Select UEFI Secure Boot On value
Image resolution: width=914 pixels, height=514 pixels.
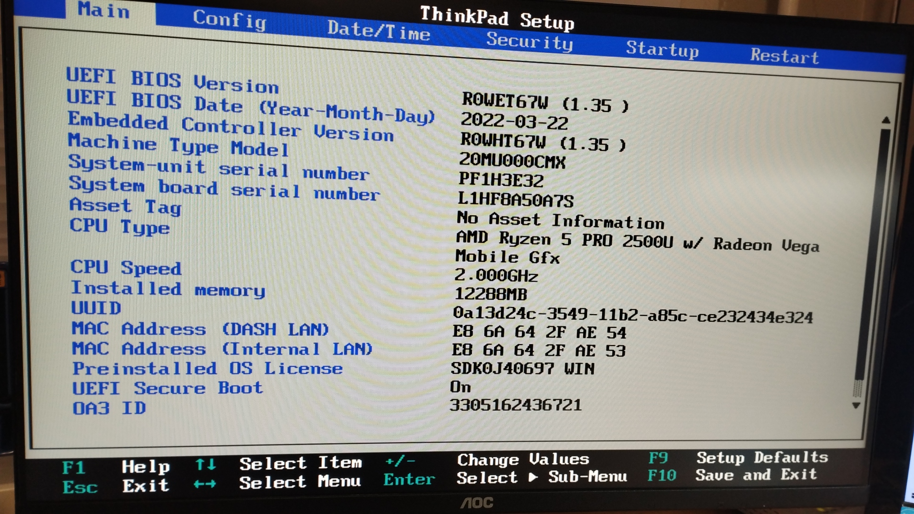click(460, 387)
